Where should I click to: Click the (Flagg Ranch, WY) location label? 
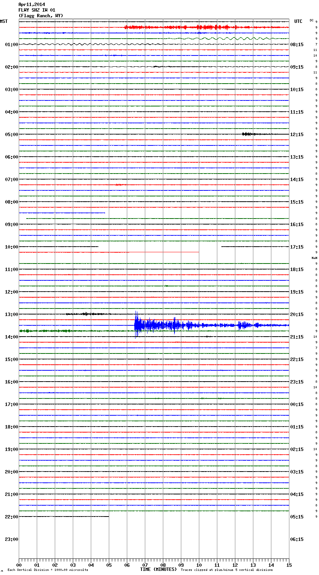point(41,16)
